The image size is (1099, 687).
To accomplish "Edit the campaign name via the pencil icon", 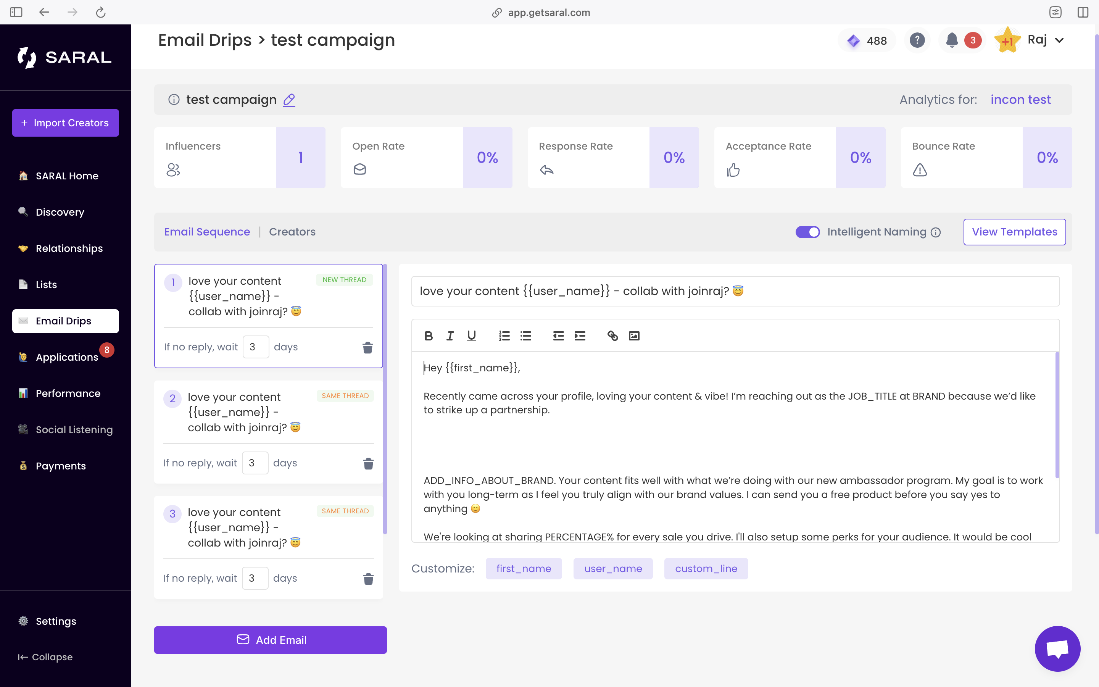I will (289, 100).
